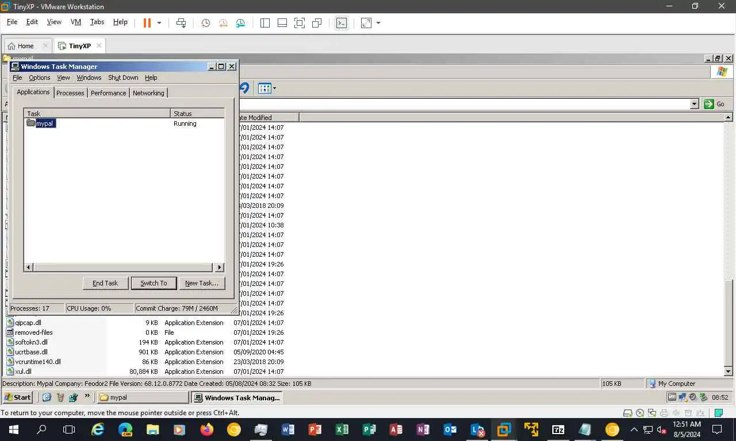The width and height of the screenshot is (736, 441).
Task: Open the Views dropdown in mypal folder toolbar
Action: (x=267, y=88)
